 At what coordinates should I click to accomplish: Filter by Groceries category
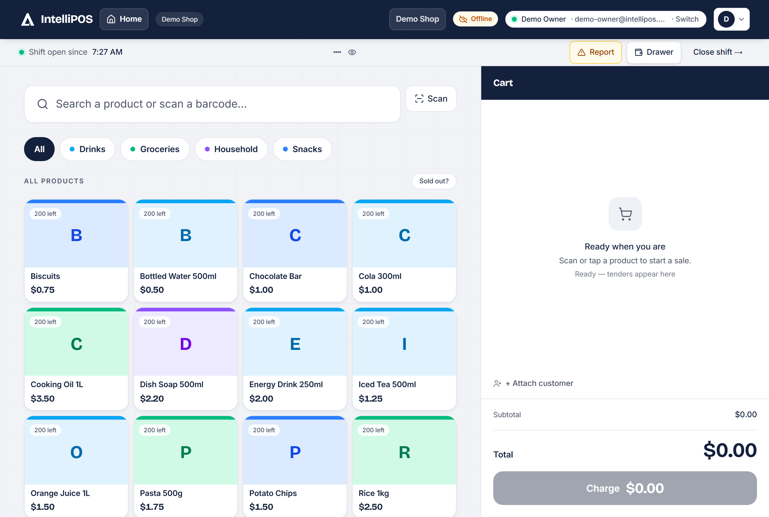[x=155, y=149]
